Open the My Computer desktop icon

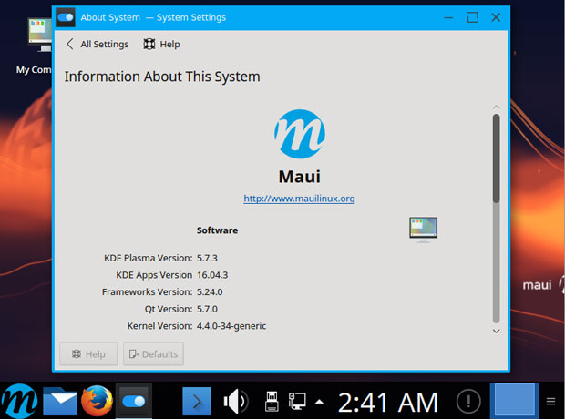[35, 46]
